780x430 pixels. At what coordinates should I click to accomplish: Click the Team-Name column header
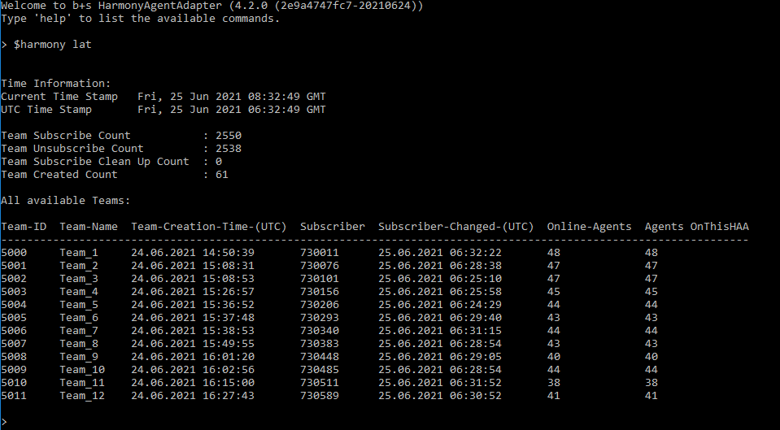[89, 227]
